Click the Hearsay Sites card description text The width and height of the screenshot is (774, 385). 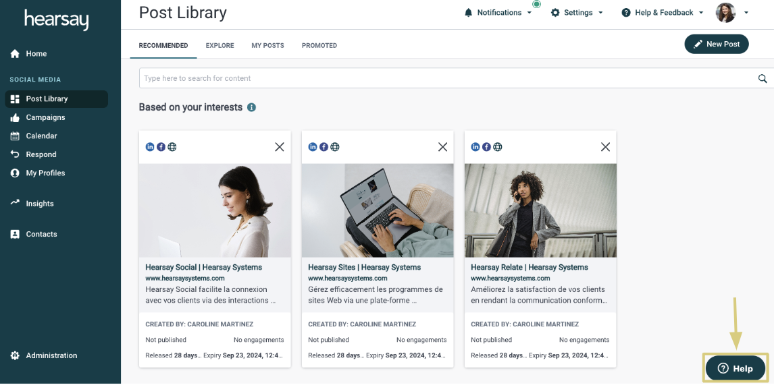click(x=376, y=295)
